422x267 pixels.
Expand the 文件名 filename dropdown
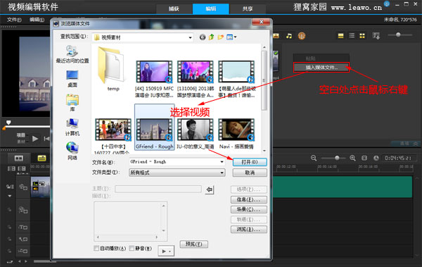click(222, 162)
